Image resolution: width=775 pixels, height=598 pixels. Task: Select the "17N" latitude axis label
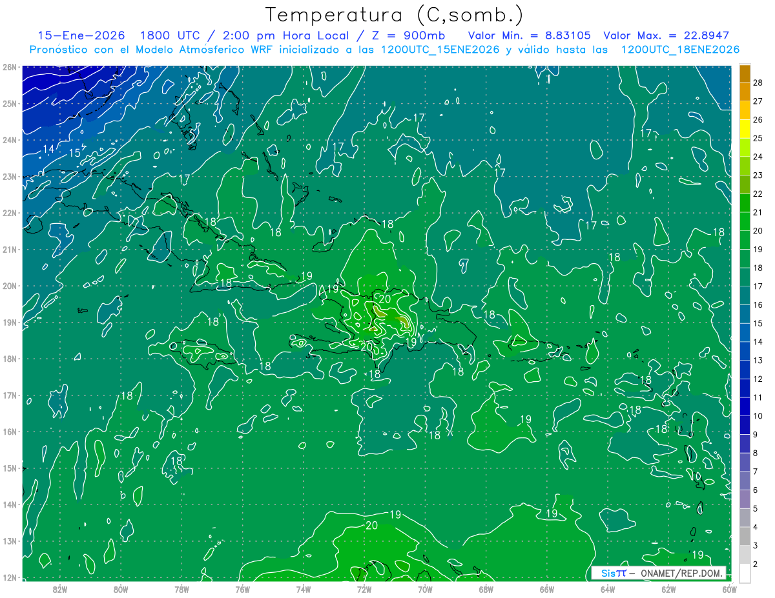pos(9,395)
